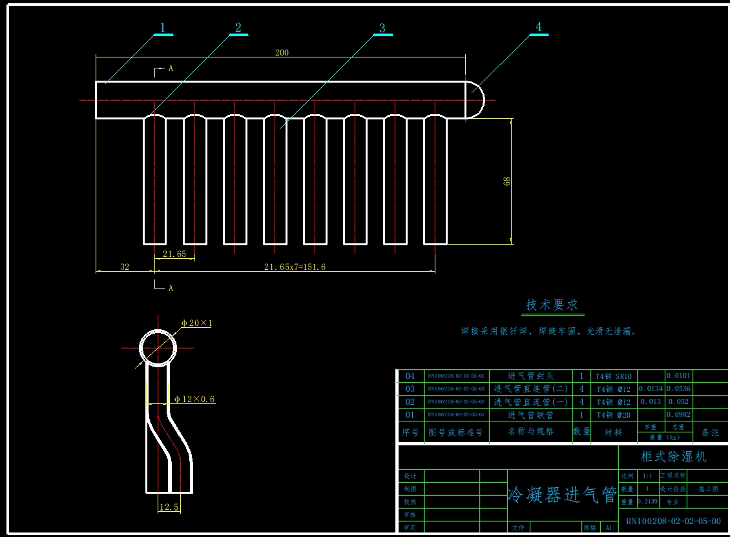Click item number "03" in the parts list

coord(410,389)
